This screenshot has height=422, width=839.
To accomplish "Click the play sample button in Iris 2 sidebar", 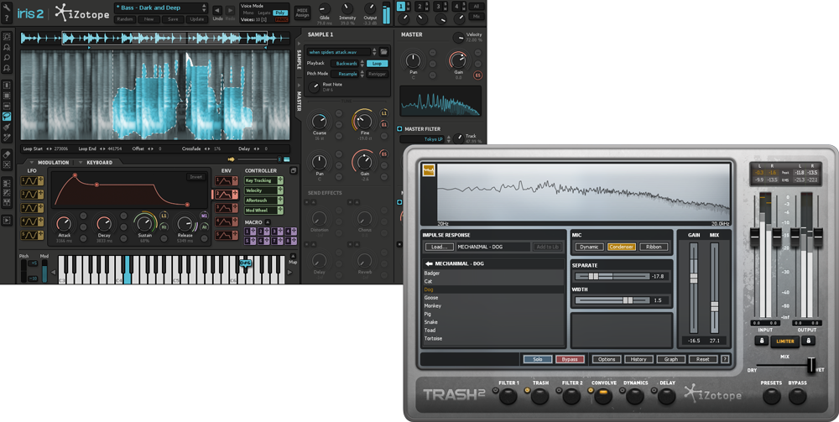I will (x=7, y=219).
